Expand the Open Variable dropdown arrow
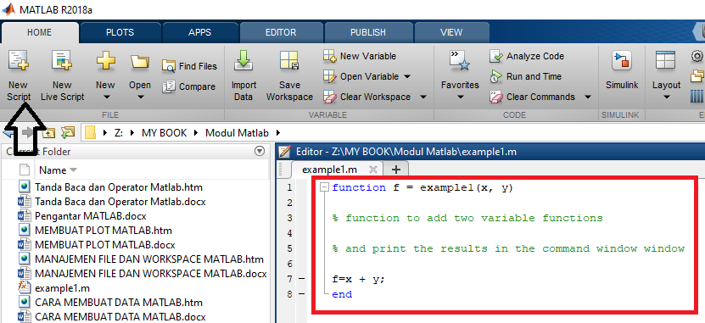Viewport: 705px width, 323px height. 407,76
